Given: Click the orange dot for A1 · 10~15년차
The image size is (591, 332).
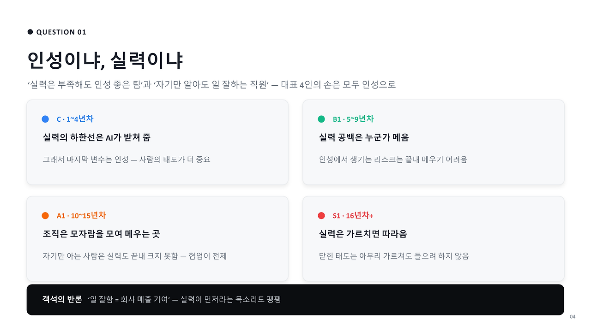Looking at the screenshot, I should (x=45, y=216).
